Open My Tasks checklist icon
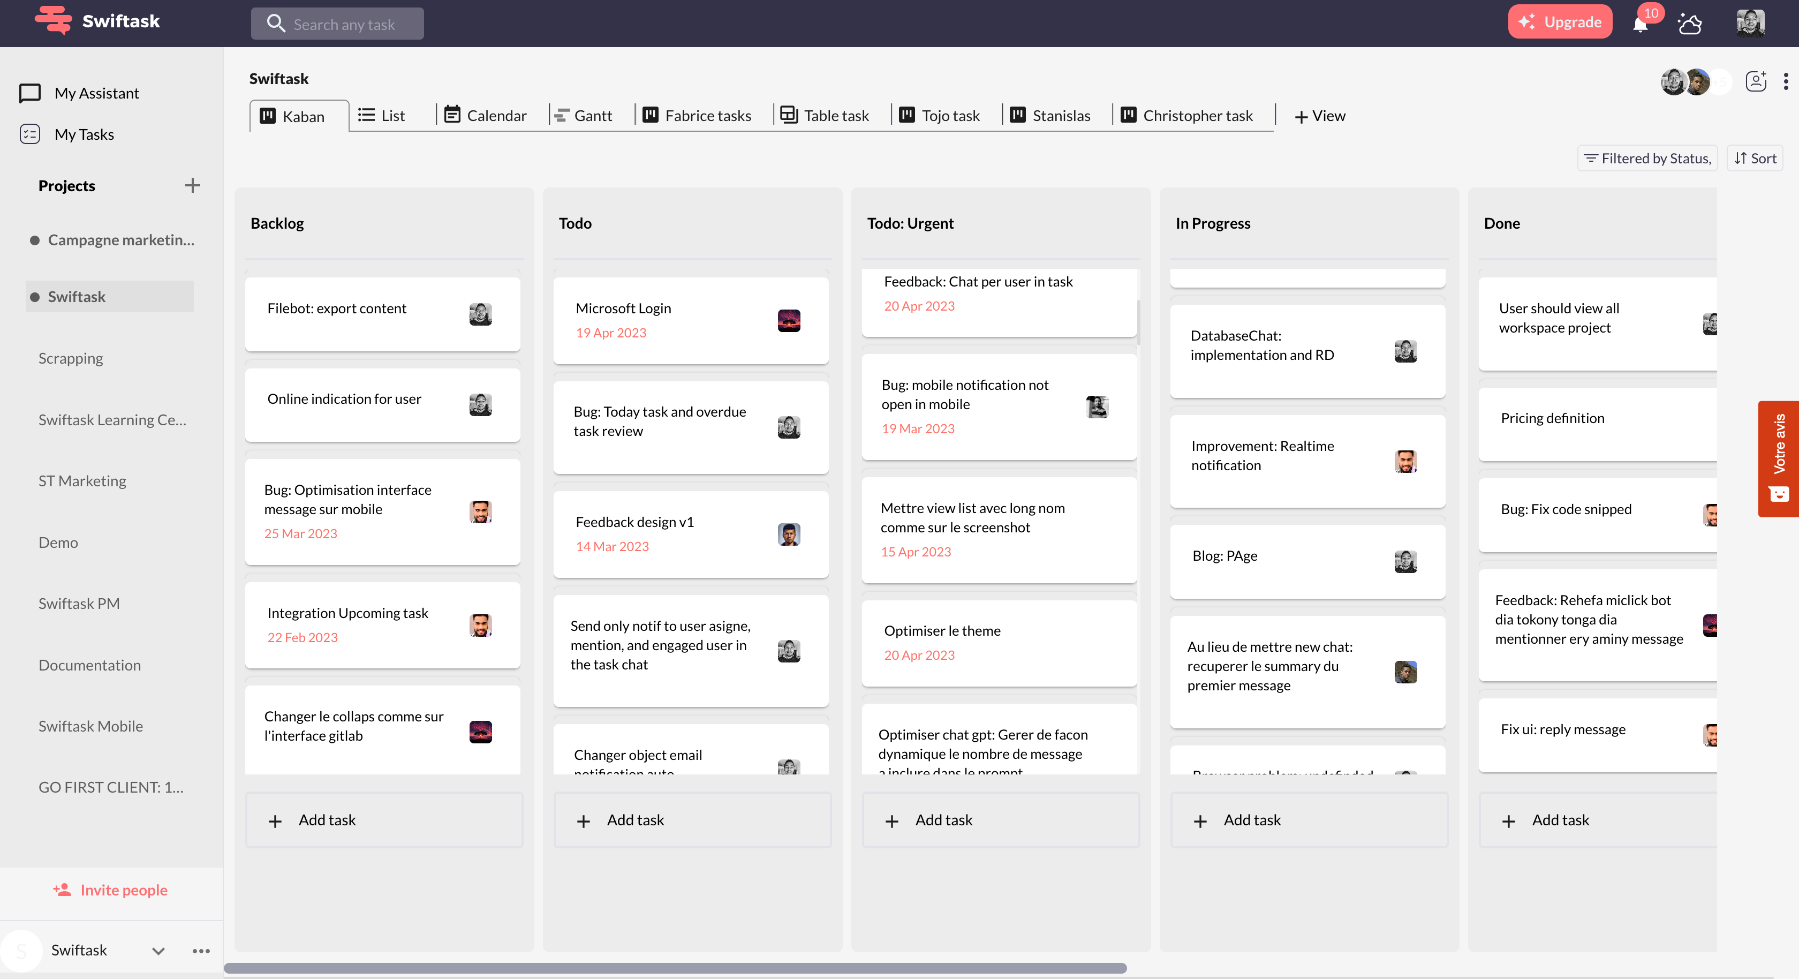 click(30, 134)
